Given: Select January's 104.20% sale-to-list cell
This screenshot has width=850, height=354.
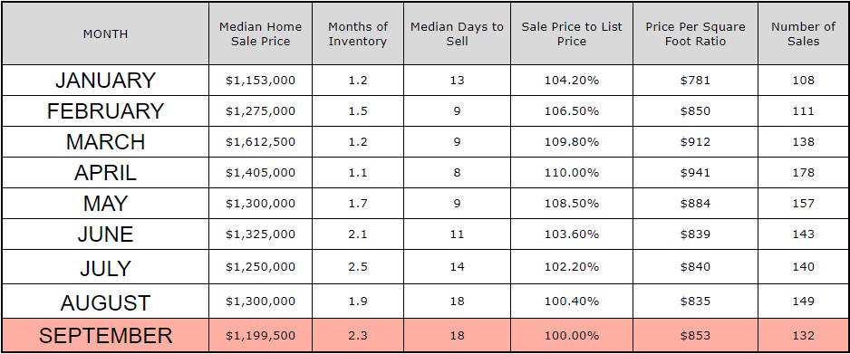Looking at the screenshot, I should 572,80.
